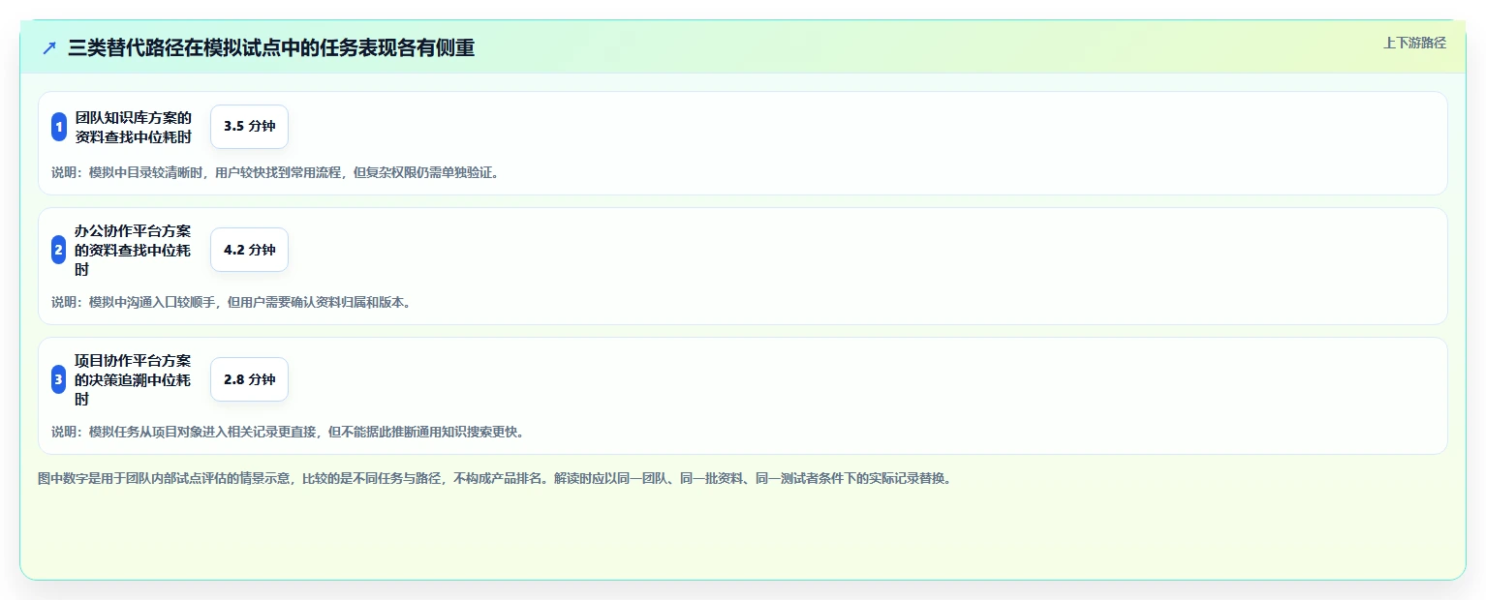Viewport: 1486px width, 600px height.
Task: Click the note starting 说明：模拟中沟通入口较顺手
Action: 232,303
